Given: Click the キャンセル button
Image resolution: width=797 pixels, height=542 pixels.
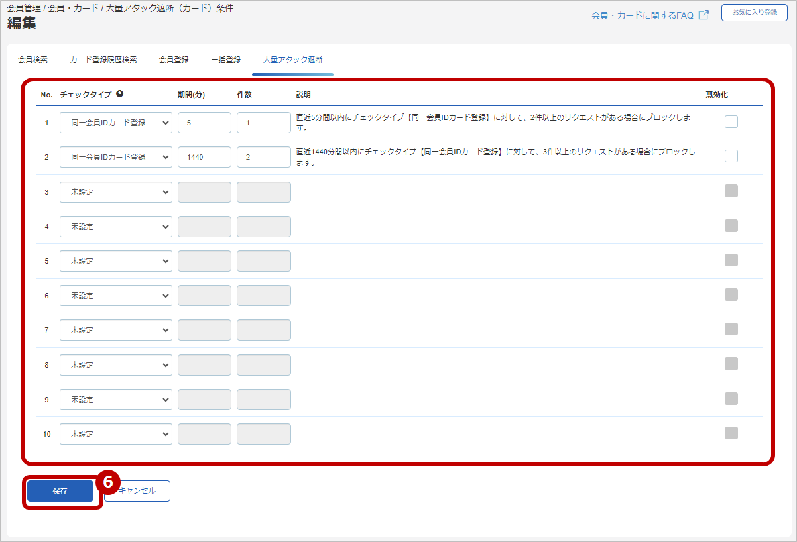Looking at the screenshot, I should tap(137, 491).
